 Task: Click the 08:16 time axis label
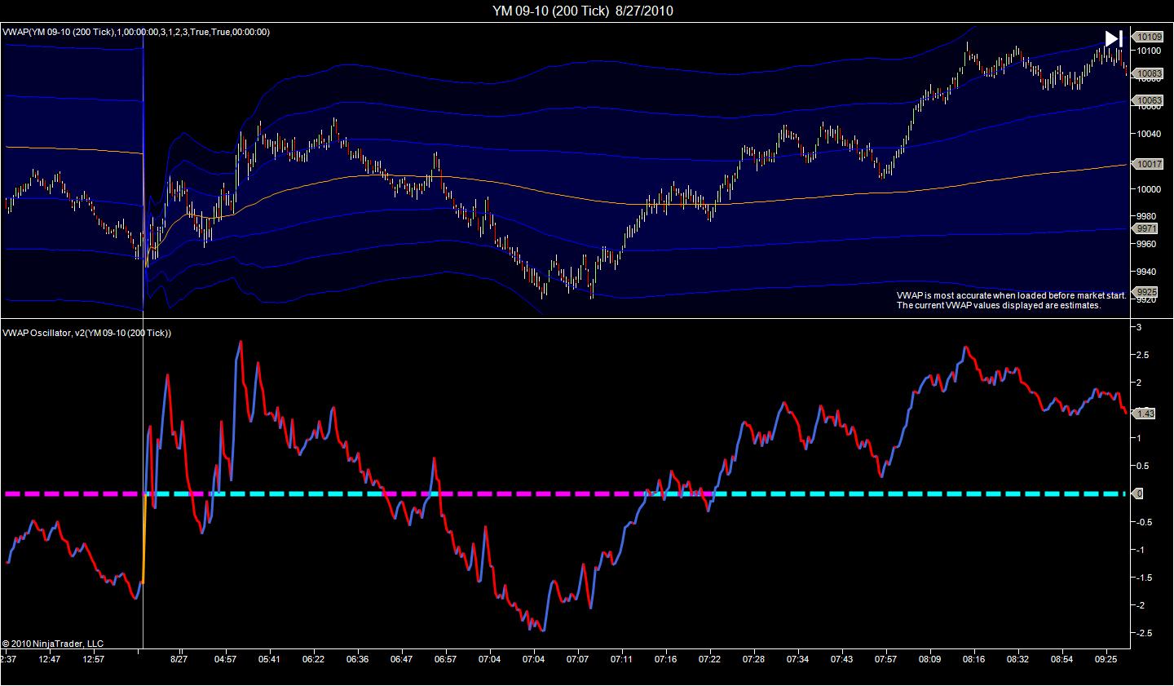point(973,658)
